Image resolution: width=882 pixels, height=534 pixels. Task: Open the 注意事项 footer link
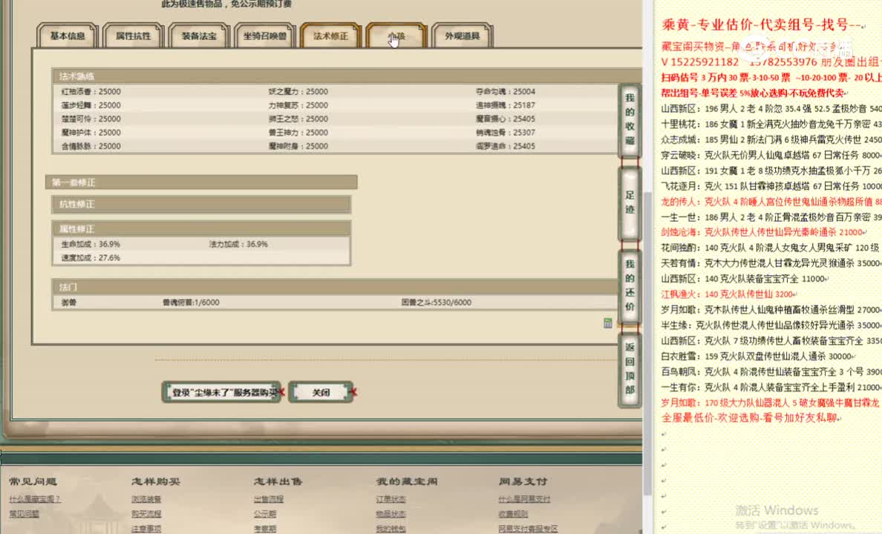click(146, 529)
